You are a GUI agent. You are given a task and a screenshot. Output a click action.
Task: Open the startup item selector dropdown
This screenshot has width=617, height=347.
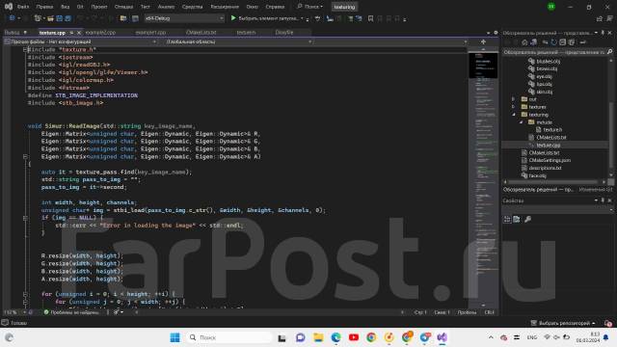pos(302,18)
